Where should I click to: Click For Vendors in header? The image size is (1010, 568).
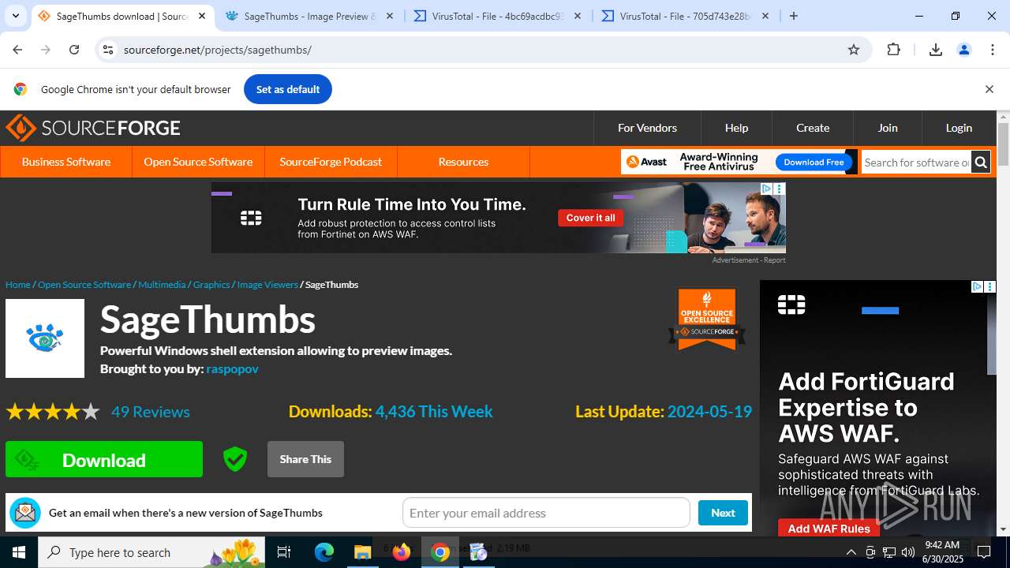(x=647, y=128)
